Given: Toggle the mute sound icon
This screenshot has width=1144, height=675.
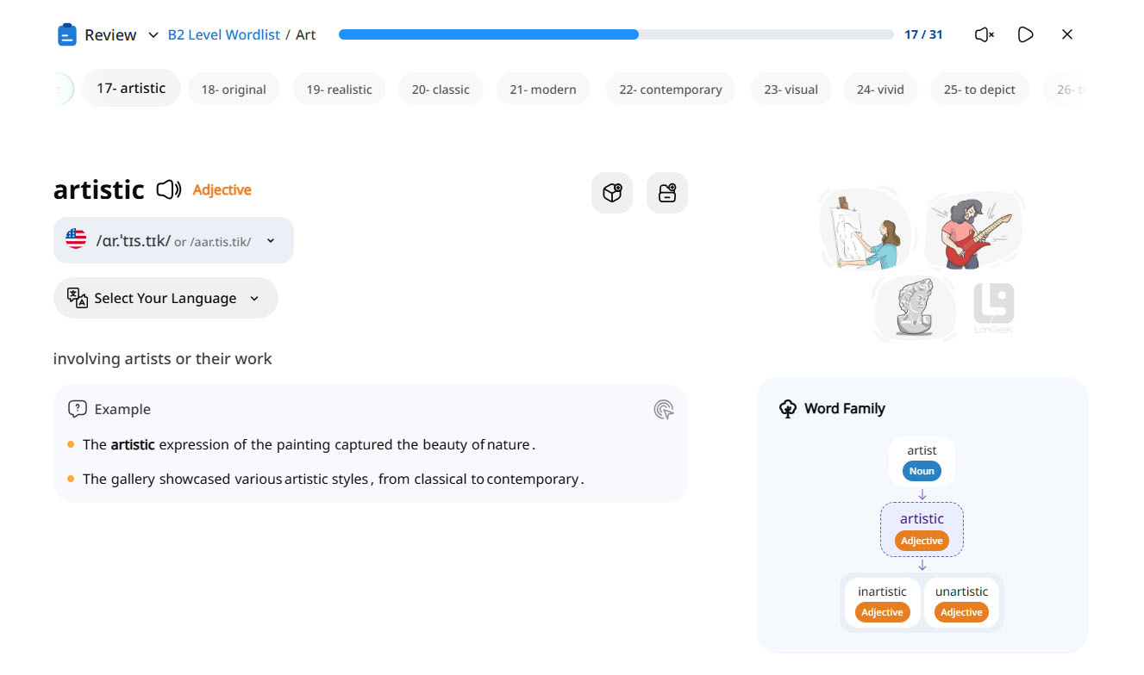Looking at the screenshot, I should click(984, 34).
